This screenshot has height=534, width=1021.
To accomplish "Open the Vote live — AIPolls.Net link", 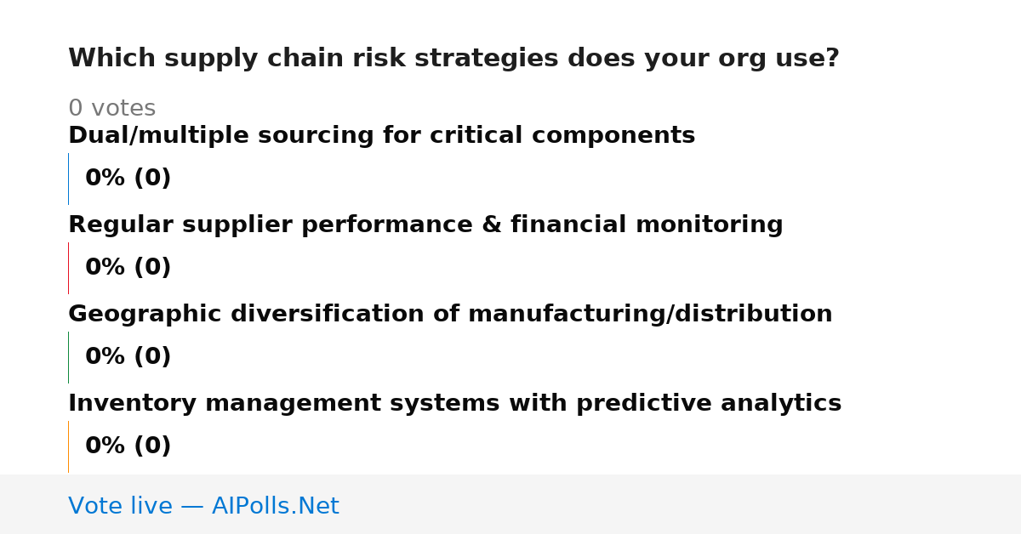I will [203, 506].
